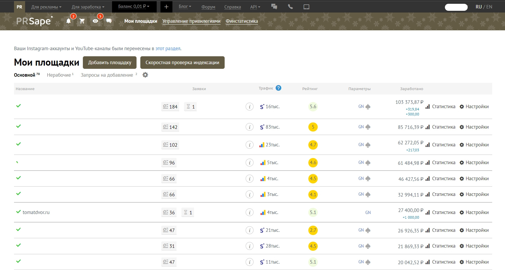
Task: Click the 'Добавить площадку' button
Action: [110, 63]
